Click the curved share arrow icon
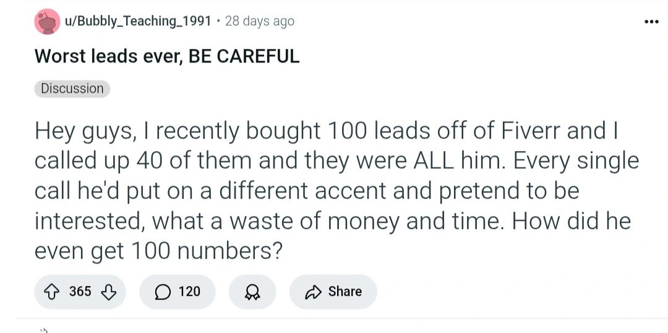 313,292
